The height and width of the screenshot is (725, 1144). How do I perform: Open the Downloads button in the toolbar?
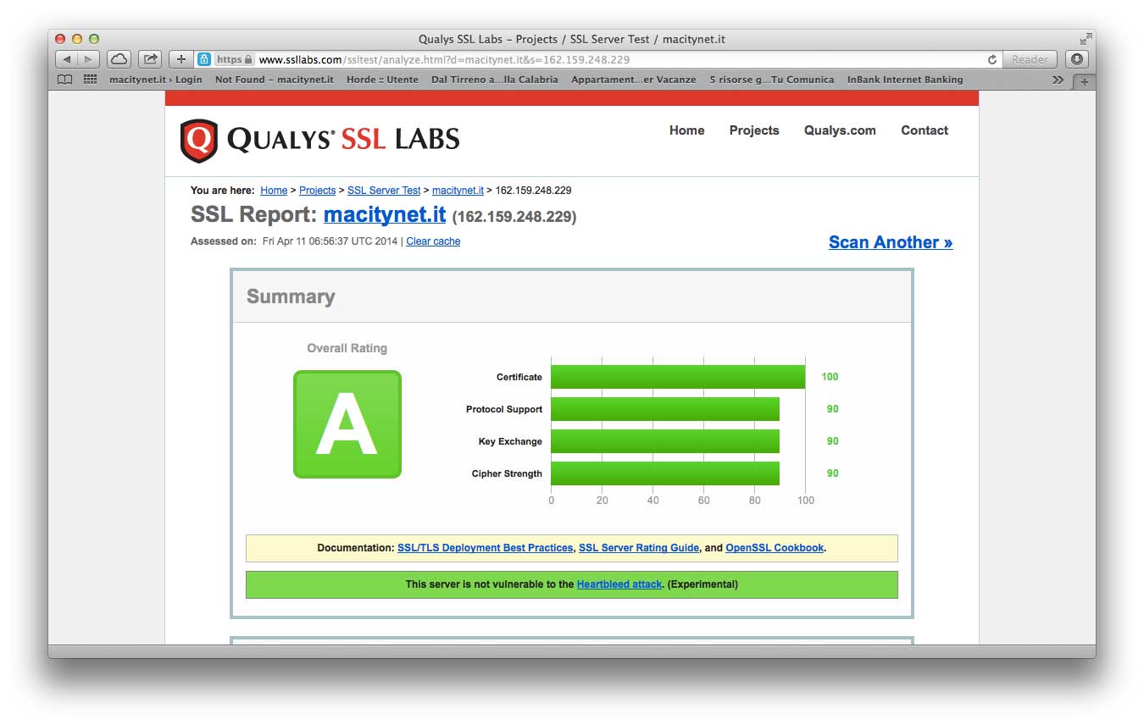(x=1077, y=59)
